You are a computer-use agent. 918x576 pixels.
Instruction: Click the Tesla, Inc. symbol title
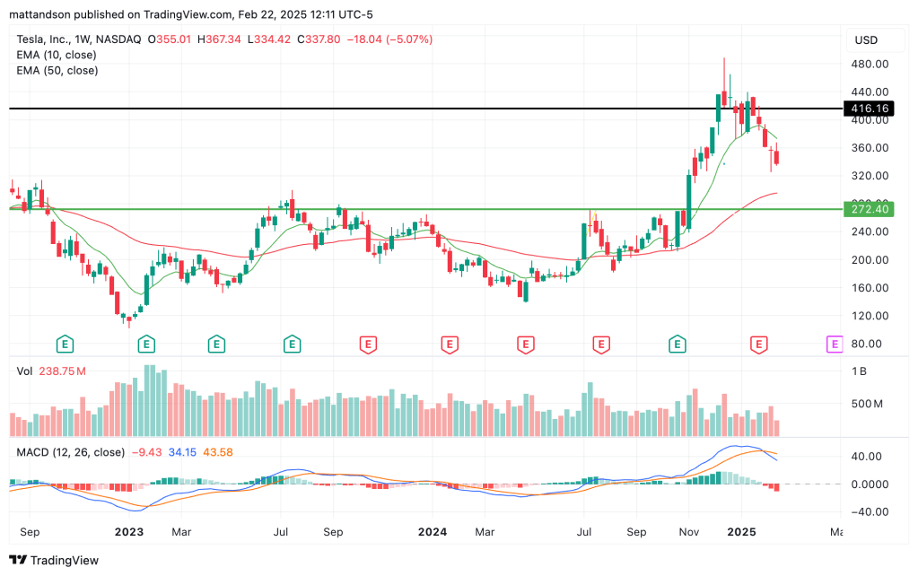coord(49,39)
